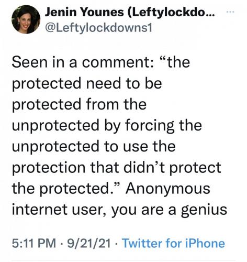Click the 'Seen in a comment:' text
Viewport: 247px width, 262px height.
point(83,62)
